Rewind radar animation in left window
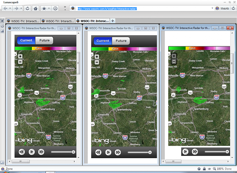The height and width of the screenshot is (173, 237). point(22,152)
